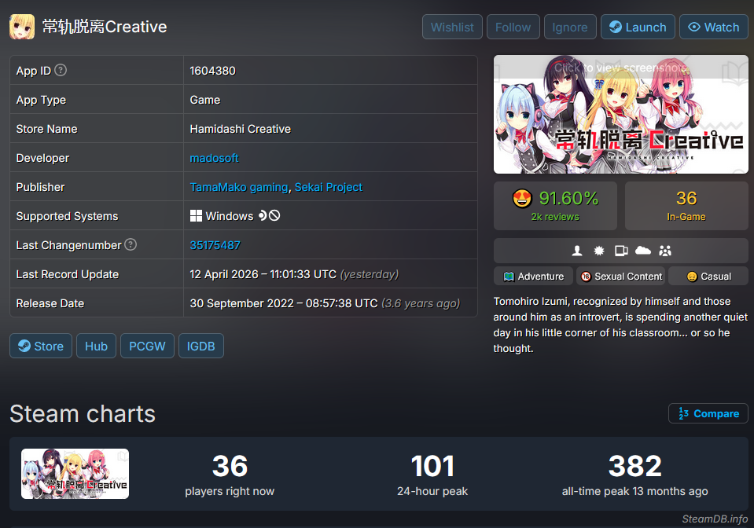The width and height of the screenshot is (754, 528).
Task: Open TamaMako gaming publisher link
Action: [x=239, y=187]
